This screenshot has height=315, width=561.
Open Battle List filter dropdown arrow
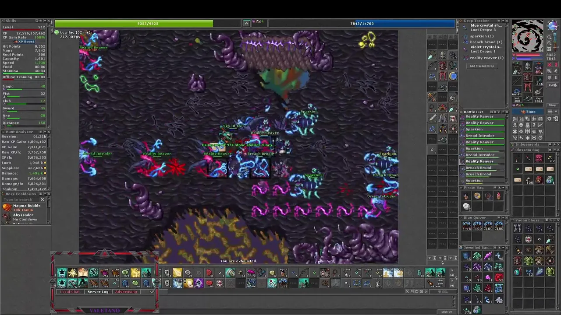[x=499, y=112]
